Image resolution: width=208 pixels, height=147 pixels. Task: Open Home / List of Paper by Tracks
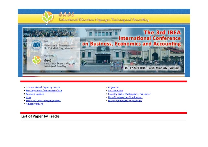pyautogui.click(x=43, y=87)
